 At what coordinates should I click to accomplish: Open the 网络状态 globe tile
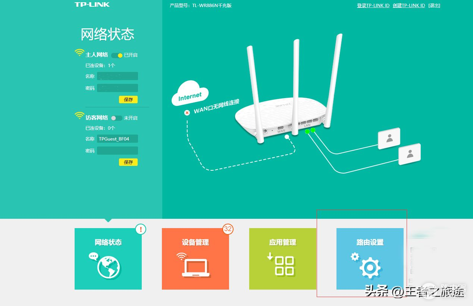(108, 259)
